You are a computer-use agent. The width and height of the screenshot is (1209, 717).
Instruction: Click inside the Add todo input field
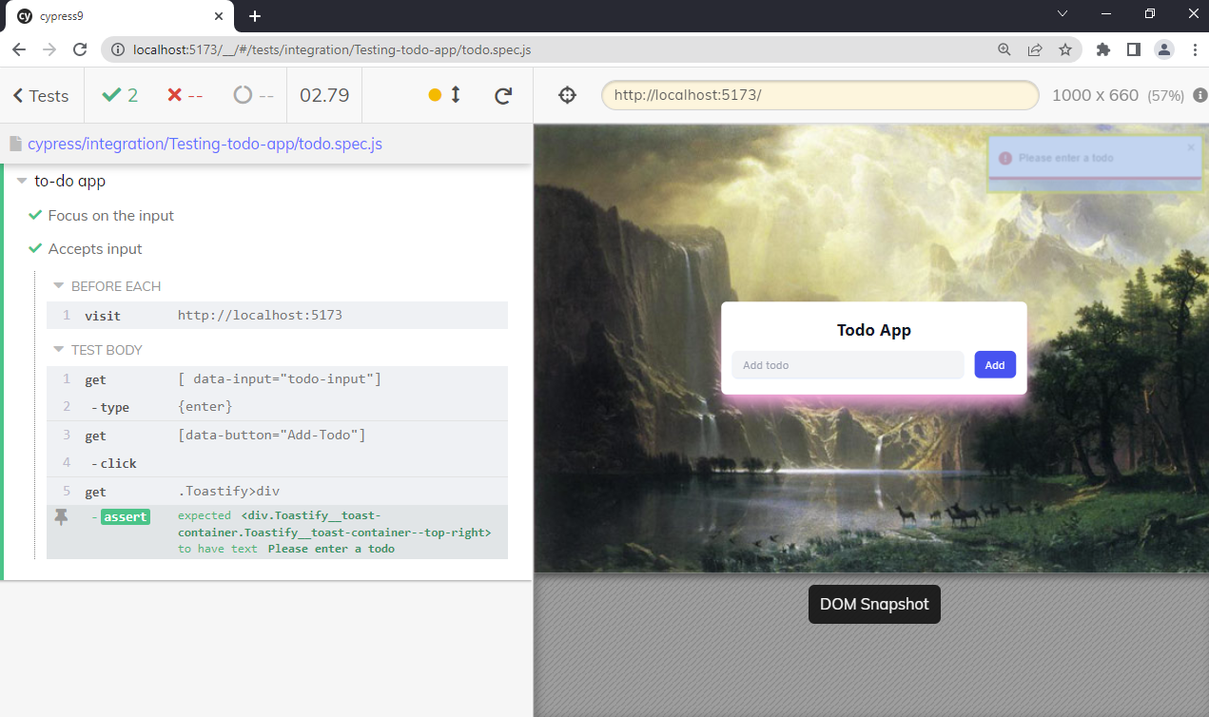point(847,364)
